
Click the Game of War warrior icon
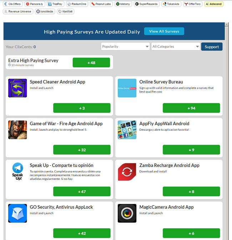(17, 130)
